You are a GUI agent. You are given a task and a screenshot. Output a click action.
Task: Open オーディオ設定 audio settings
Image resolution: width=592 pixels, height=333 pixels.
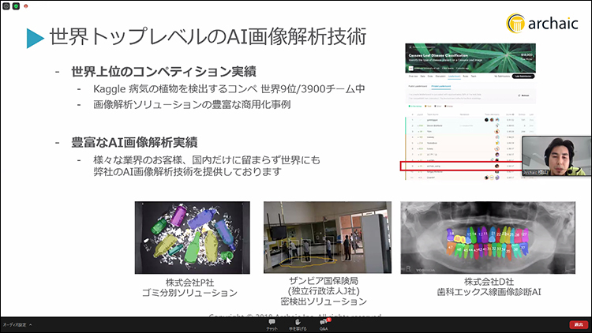click(x=14, y=324)
